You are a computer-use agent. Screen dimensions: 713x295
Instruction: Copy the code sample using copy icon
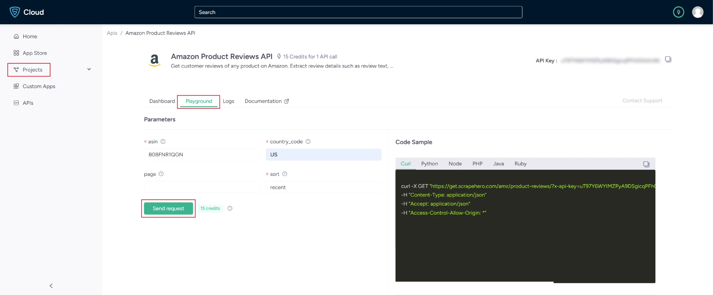646,164
